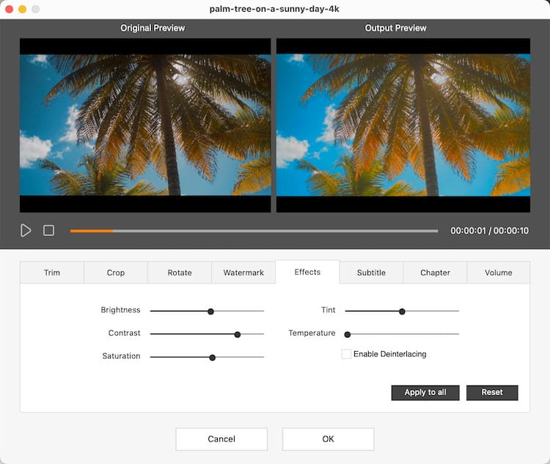This screenshot has width=550, height=464.
Task: Cancel the editing dialog
Action: 221,439
